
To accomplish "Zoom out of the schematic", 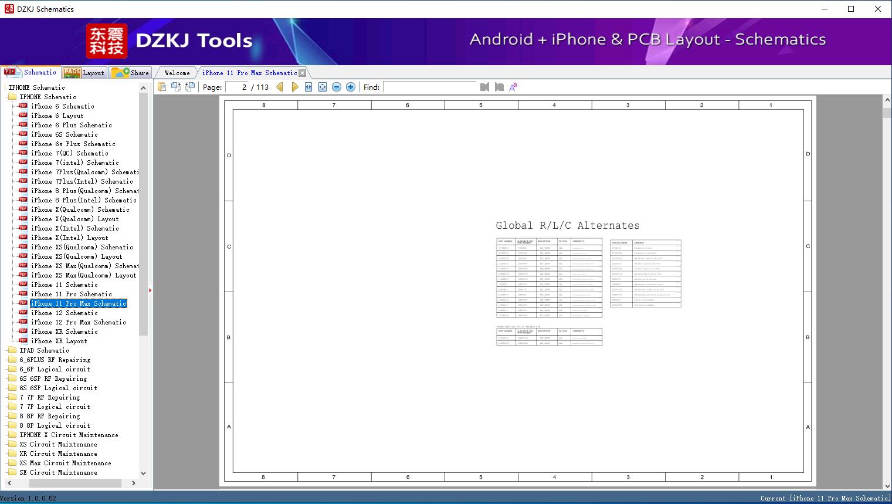I will [337, 87].
